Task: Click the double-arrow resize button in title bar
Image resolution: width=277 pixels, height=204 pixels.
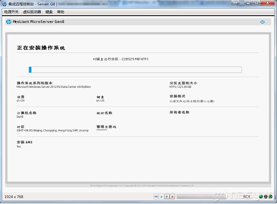Action: tap(235, 3)
